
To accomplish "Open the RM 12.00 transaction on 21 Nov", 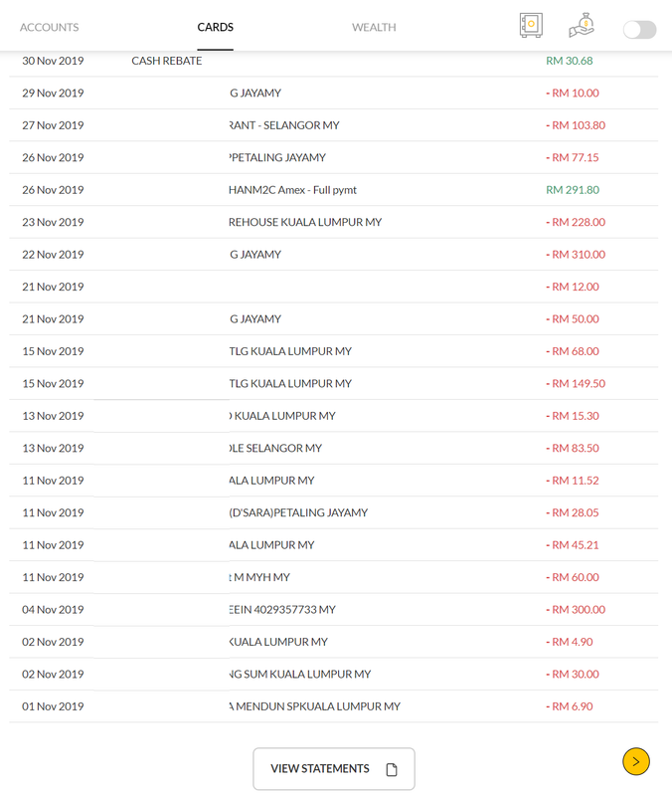I will point(334,287).
